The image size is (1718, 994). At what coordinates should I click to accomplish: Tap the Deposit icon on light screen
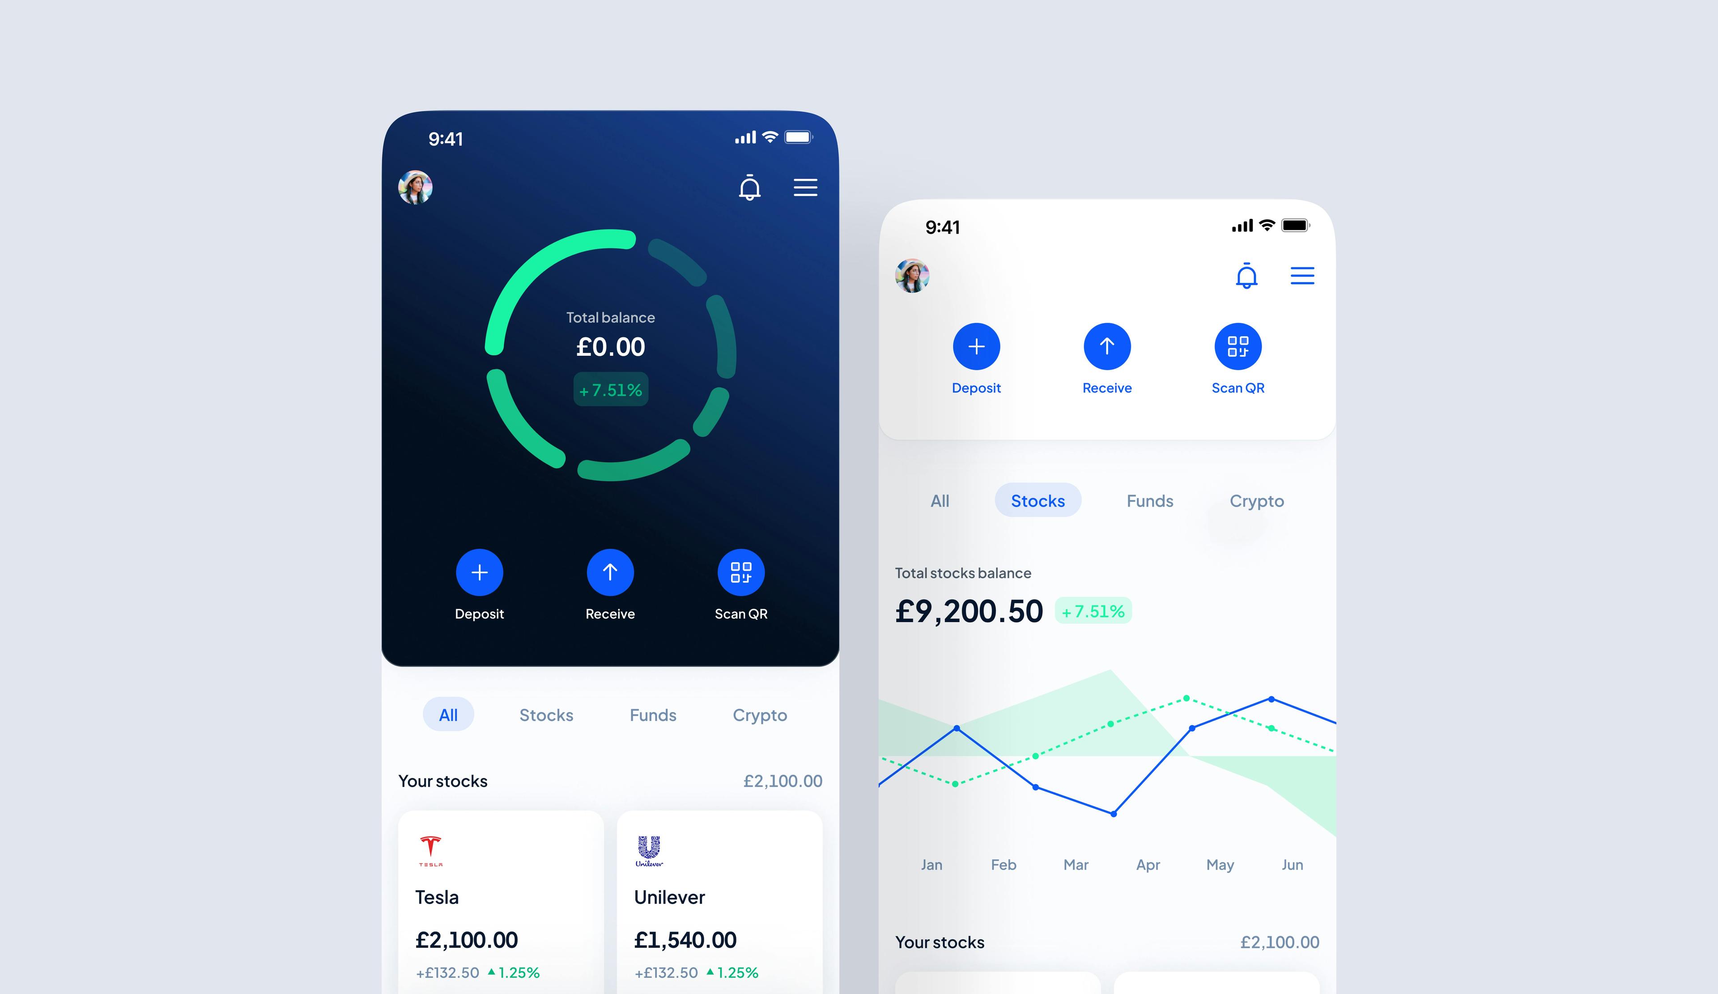[x=975, y=347]
